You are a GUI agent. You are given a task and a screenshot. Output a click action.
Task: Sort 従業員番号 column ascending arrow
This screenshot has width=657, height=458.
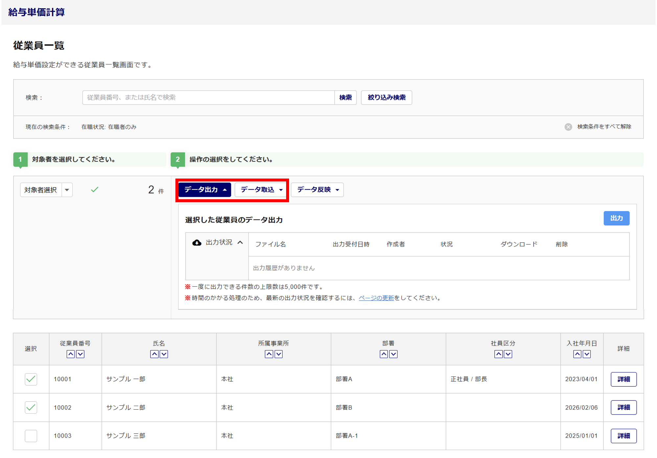pos(70,354)
